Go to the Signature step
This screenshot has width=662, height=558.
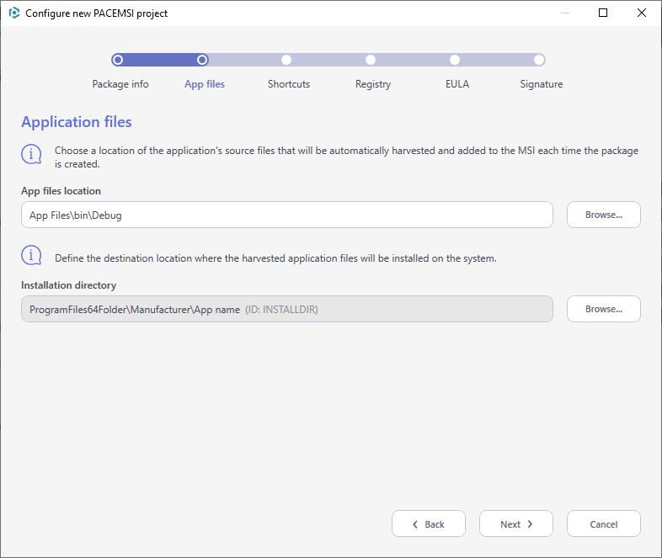click(x=542, y=84)
